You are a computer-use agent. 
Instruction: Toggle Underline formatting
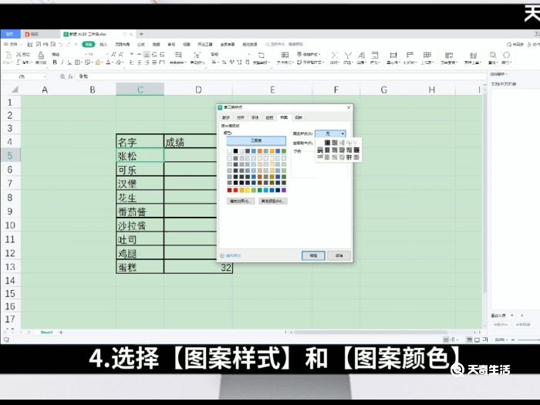point(69,62)
